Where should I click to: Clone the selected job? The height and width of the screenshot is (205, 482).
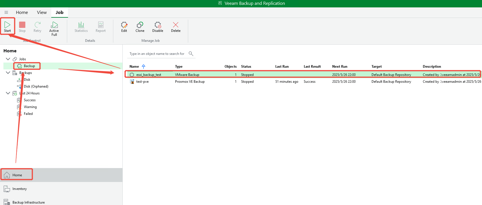[x=140, y=27]
